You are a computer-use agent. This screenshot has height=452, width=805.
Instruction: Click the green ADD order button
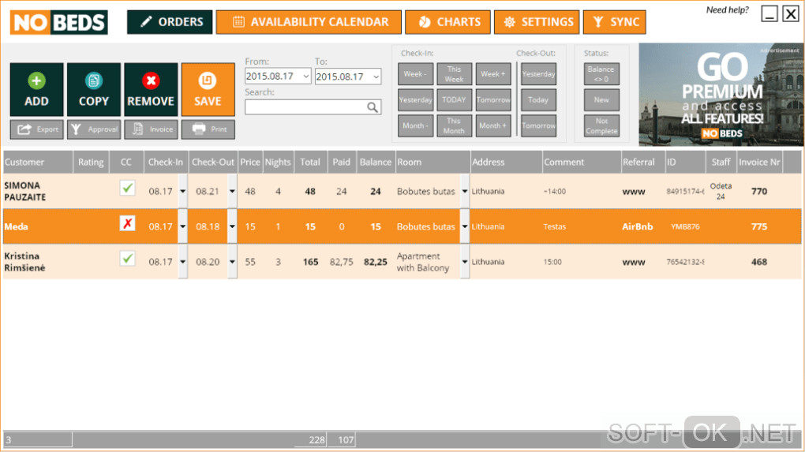pyautogui.click(x=36, y=89)
